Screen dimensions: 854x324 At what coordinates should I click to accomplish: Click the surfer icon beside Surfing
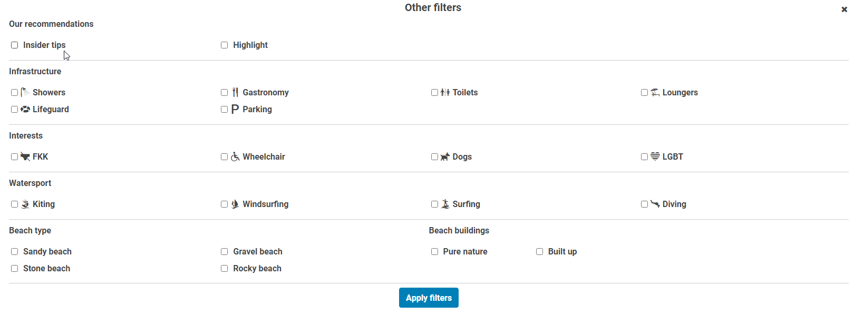click(x=445, y=204)
